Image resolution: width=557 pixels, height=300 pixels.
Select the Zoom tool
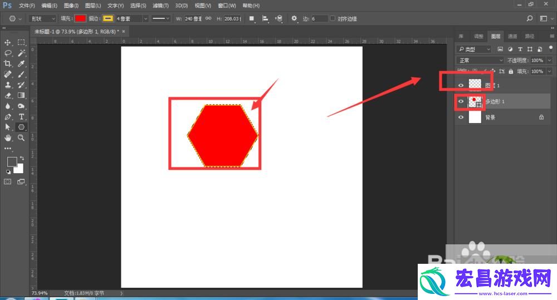pos(21,137)
